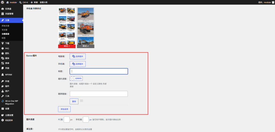The height and width of the screenshot is (132, 275).
Task: Click the 跳转链接 input field
Action: [x=99, y=94]
